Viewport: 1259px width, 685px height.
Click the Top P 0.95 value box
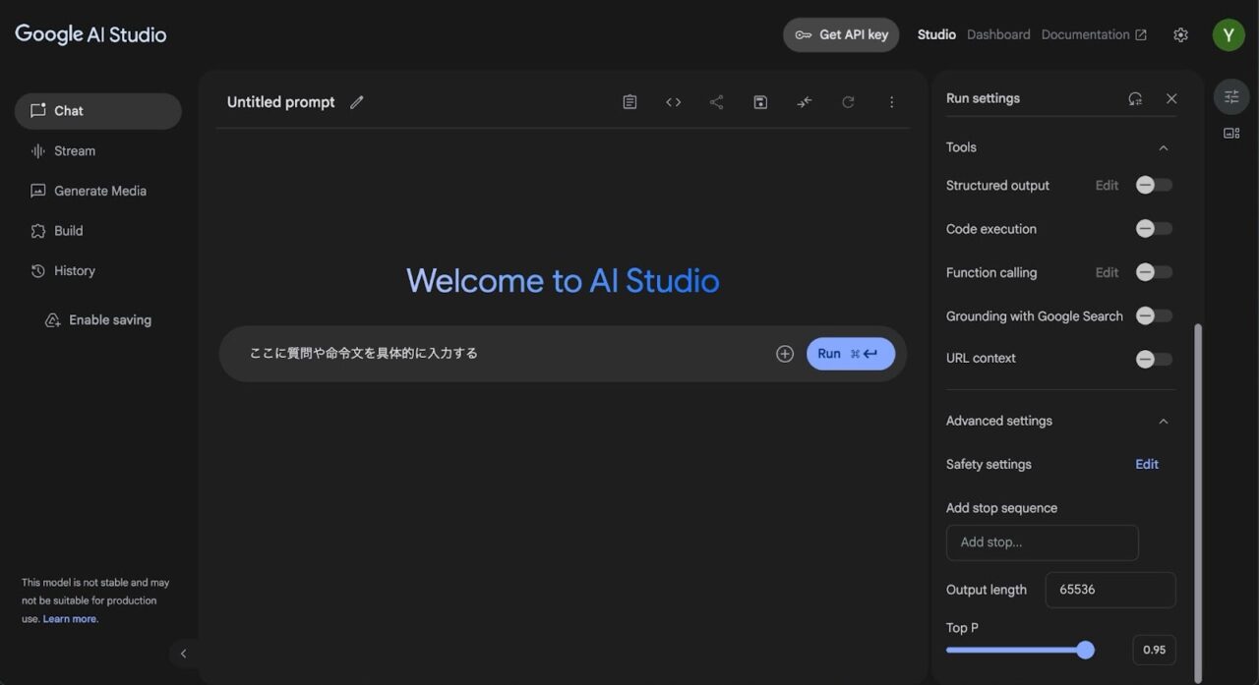[1154, 650]
